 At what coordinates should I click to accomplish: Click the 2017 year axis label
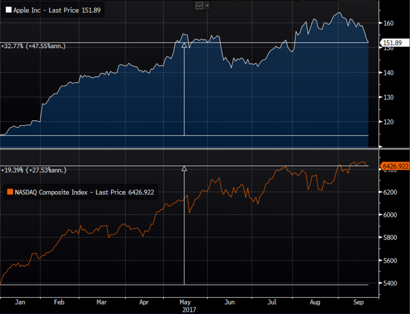coord(189,310)
